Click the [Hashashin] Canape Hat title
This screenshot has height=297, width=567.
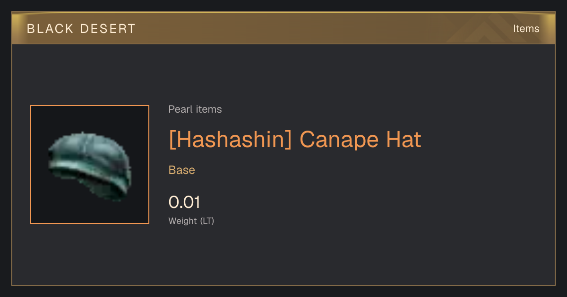[x=295, y=140]
